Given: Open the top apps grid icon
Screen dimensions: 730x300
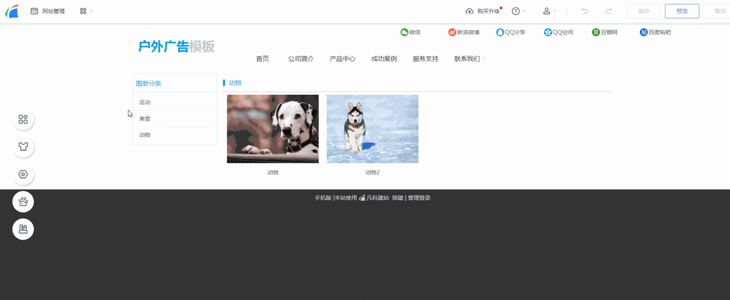Looking at the screenshot, I should 83,11.
